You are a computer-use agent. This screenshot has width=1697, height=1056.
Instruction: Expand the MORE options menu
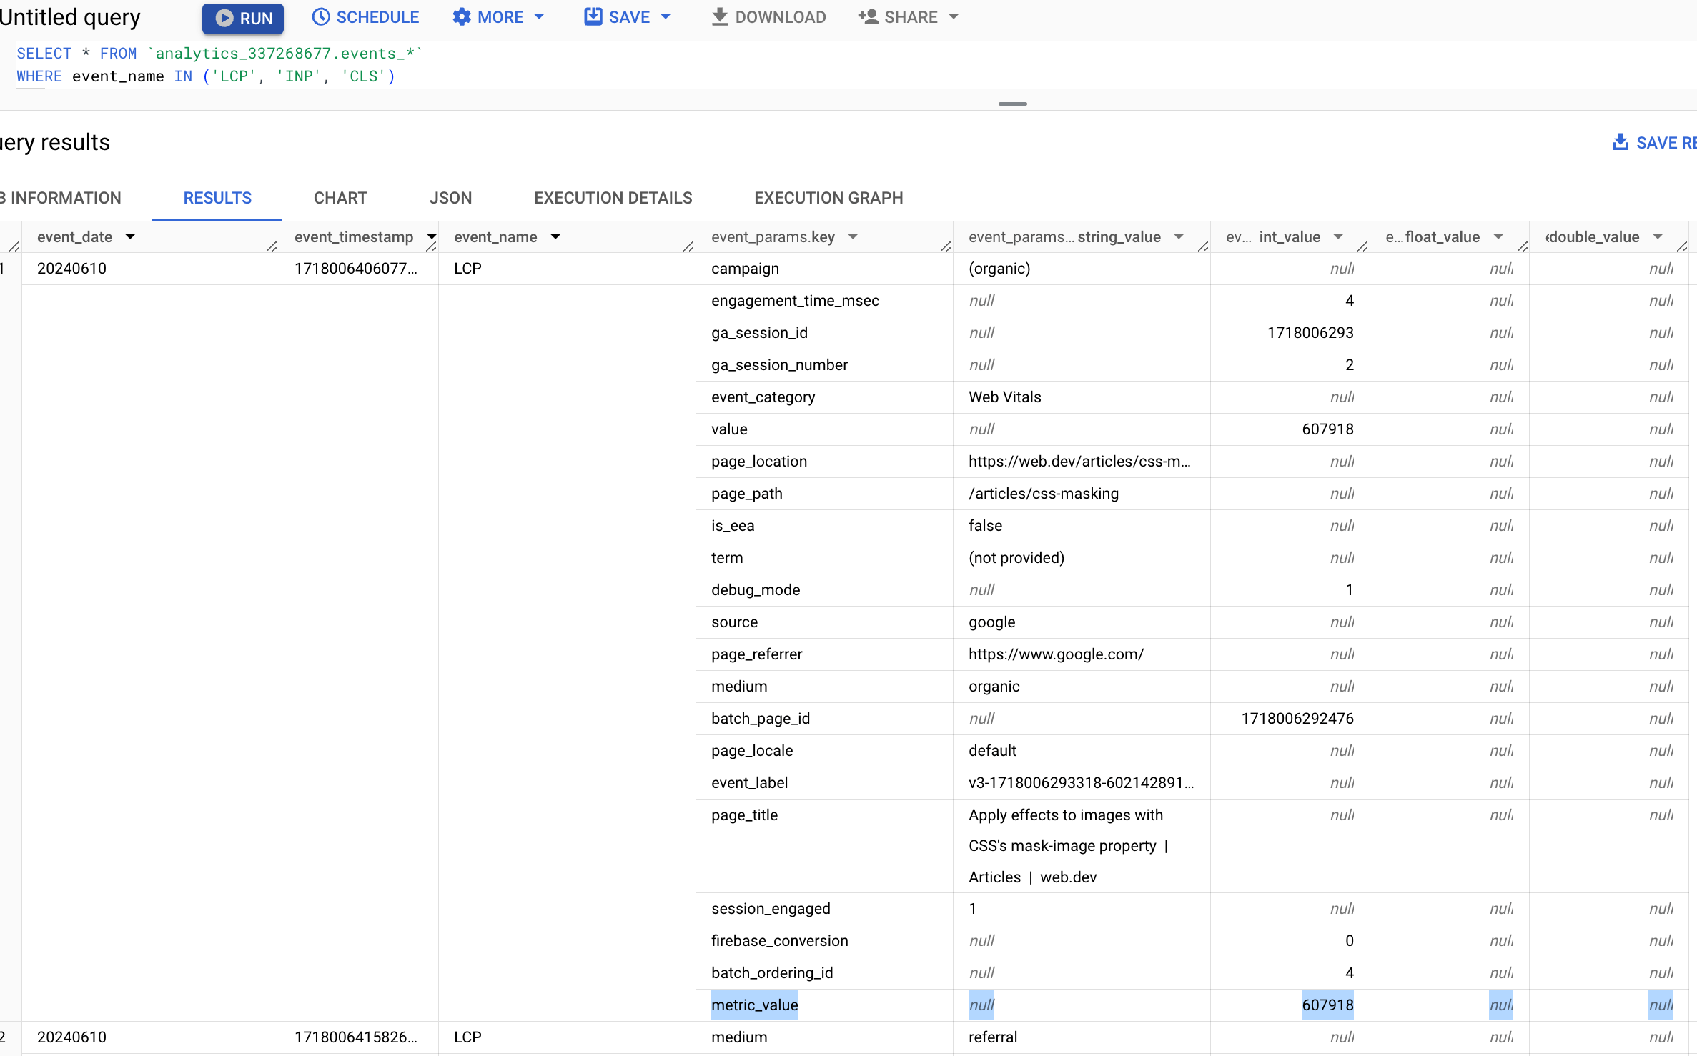[500, 17]
